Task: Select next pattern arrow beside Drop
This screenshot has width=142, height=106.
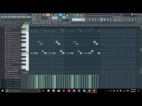Action: pos(86,20)
